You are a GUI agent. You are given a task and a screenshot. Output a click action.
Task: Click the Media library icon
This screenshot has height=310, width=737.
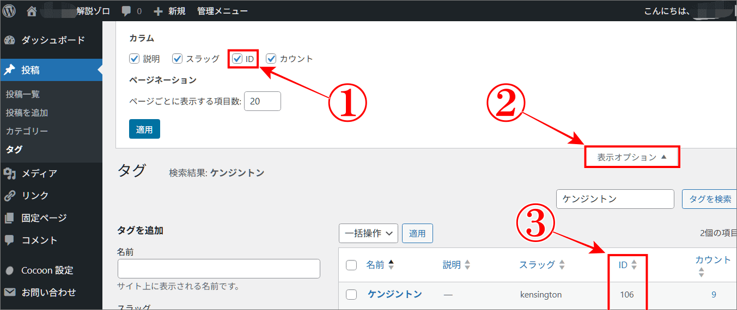coord(9,173)
